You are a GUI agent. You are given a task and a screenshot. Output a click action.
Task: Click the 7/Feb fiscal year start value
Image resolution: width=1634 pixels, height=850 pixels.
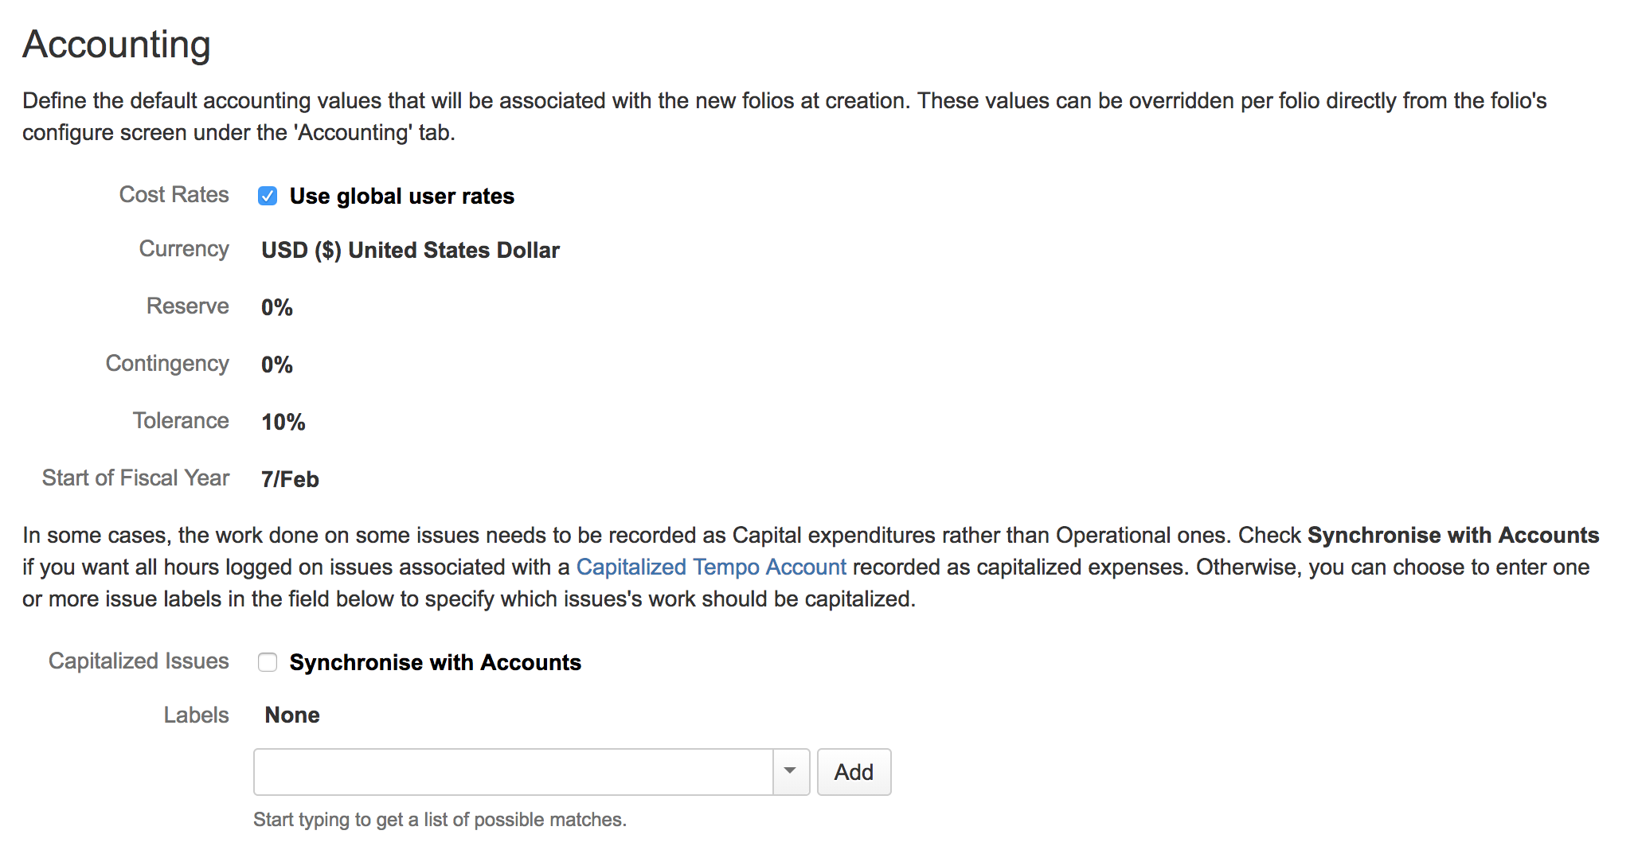point(290,479)
